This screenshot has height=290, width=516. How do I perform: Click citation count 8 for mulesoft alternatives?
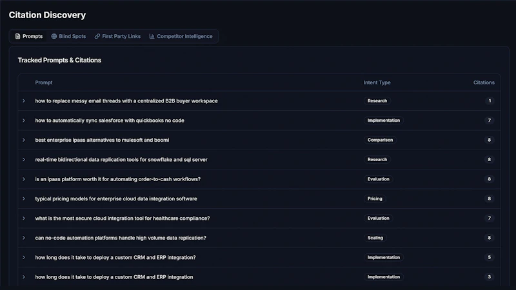(x=490, y=140)
